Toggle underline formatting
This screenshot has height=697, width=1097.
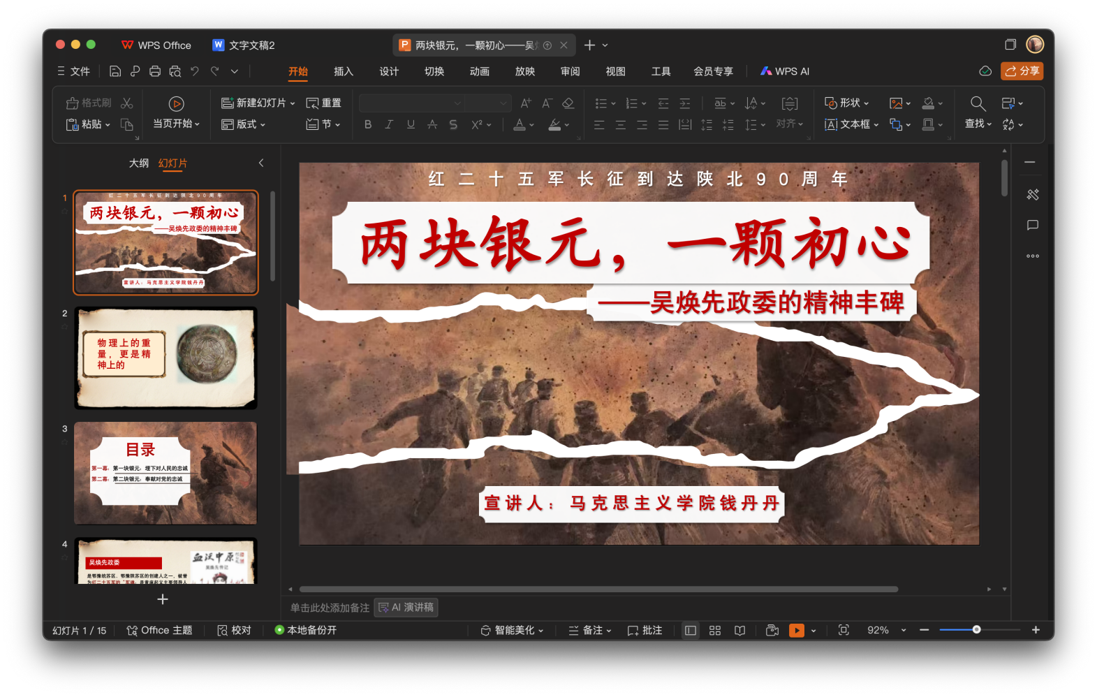(411, 124)
